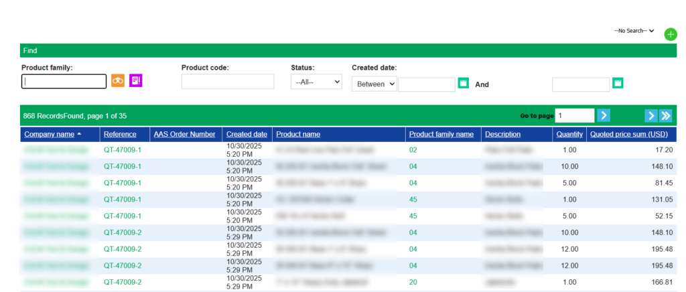Click the Product code input field

pos(228,82)
